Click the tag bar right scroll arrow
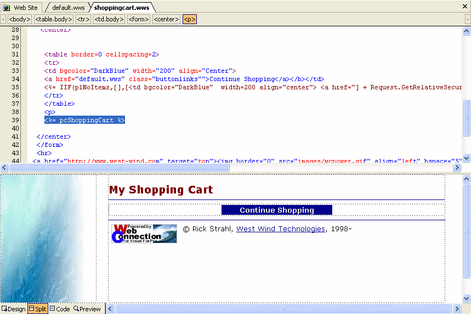The image size is (471, 314). pos(468,19)
